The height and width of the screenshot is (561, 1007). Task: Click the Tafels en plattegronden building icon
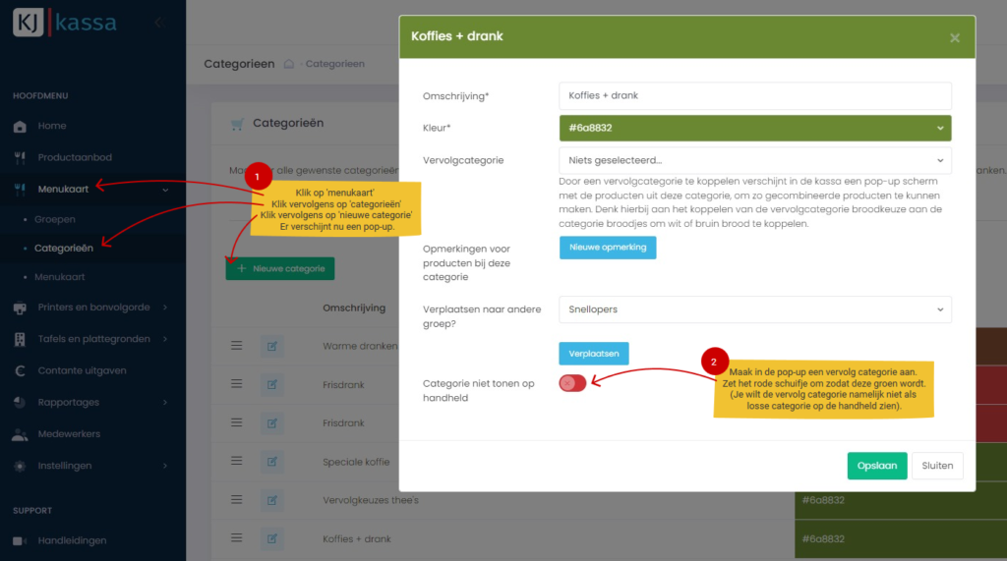20,339
